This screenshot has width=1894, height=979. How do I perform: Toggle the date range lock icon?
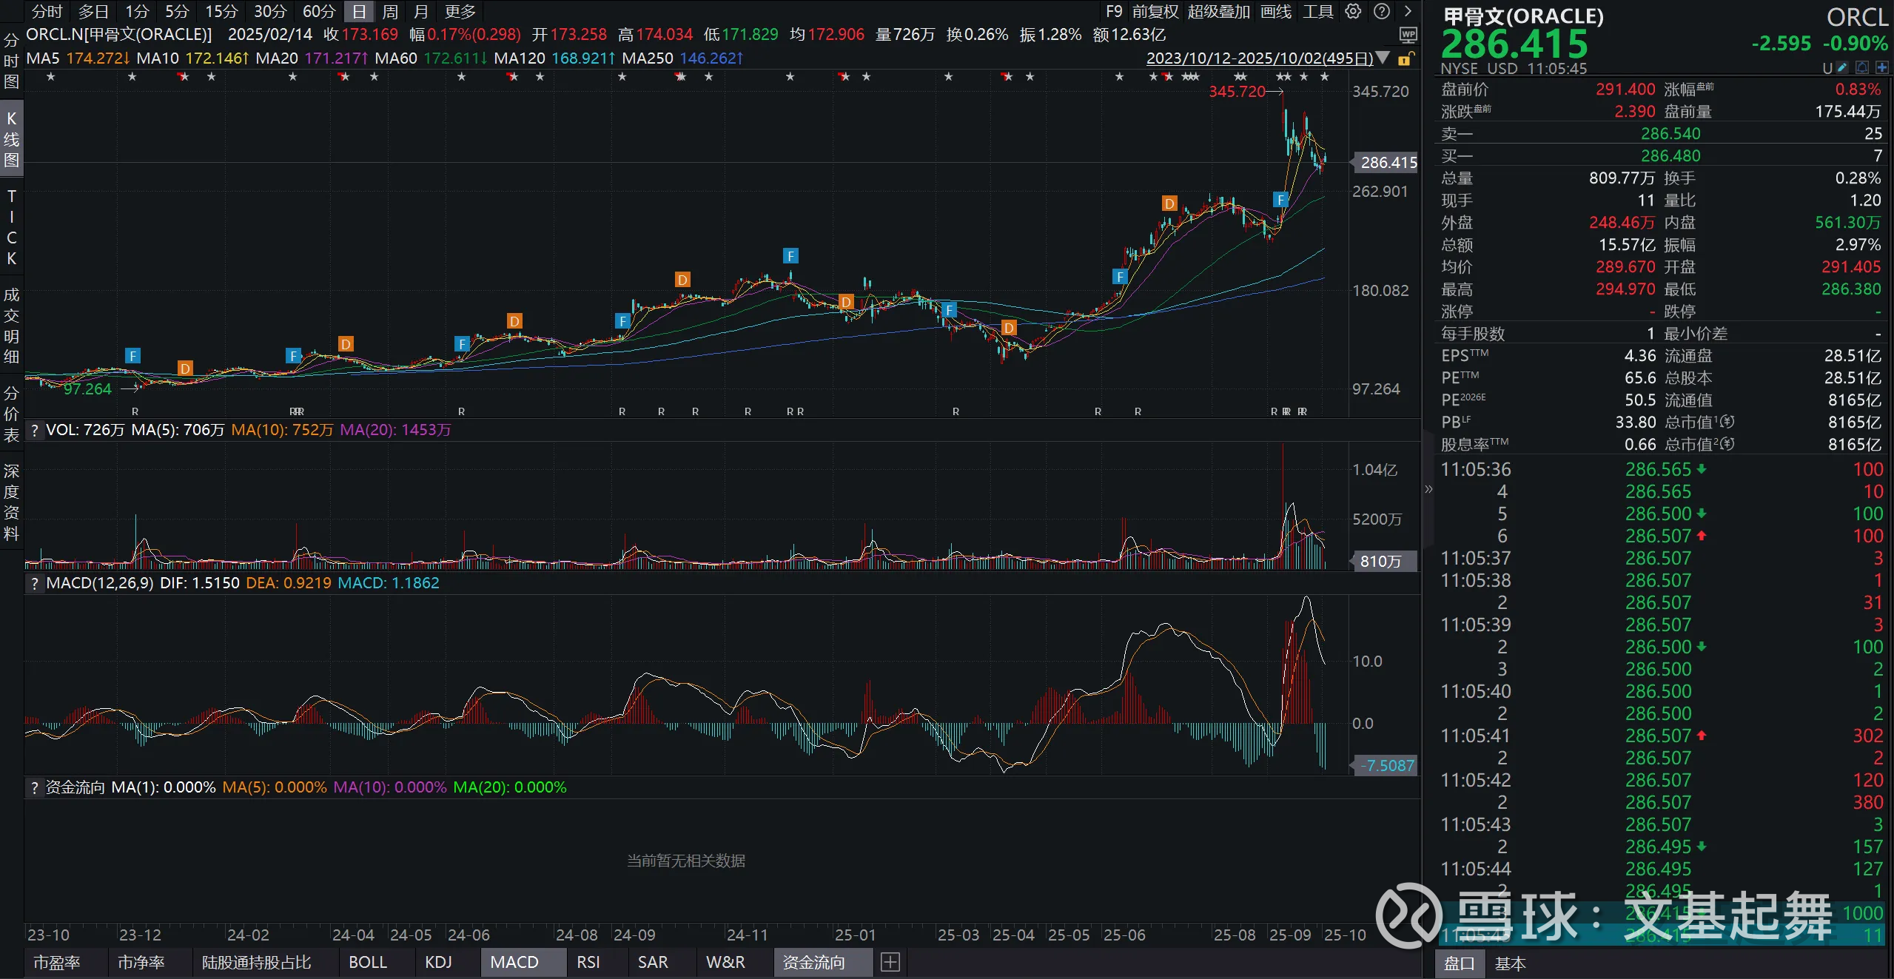point(1404,58)
